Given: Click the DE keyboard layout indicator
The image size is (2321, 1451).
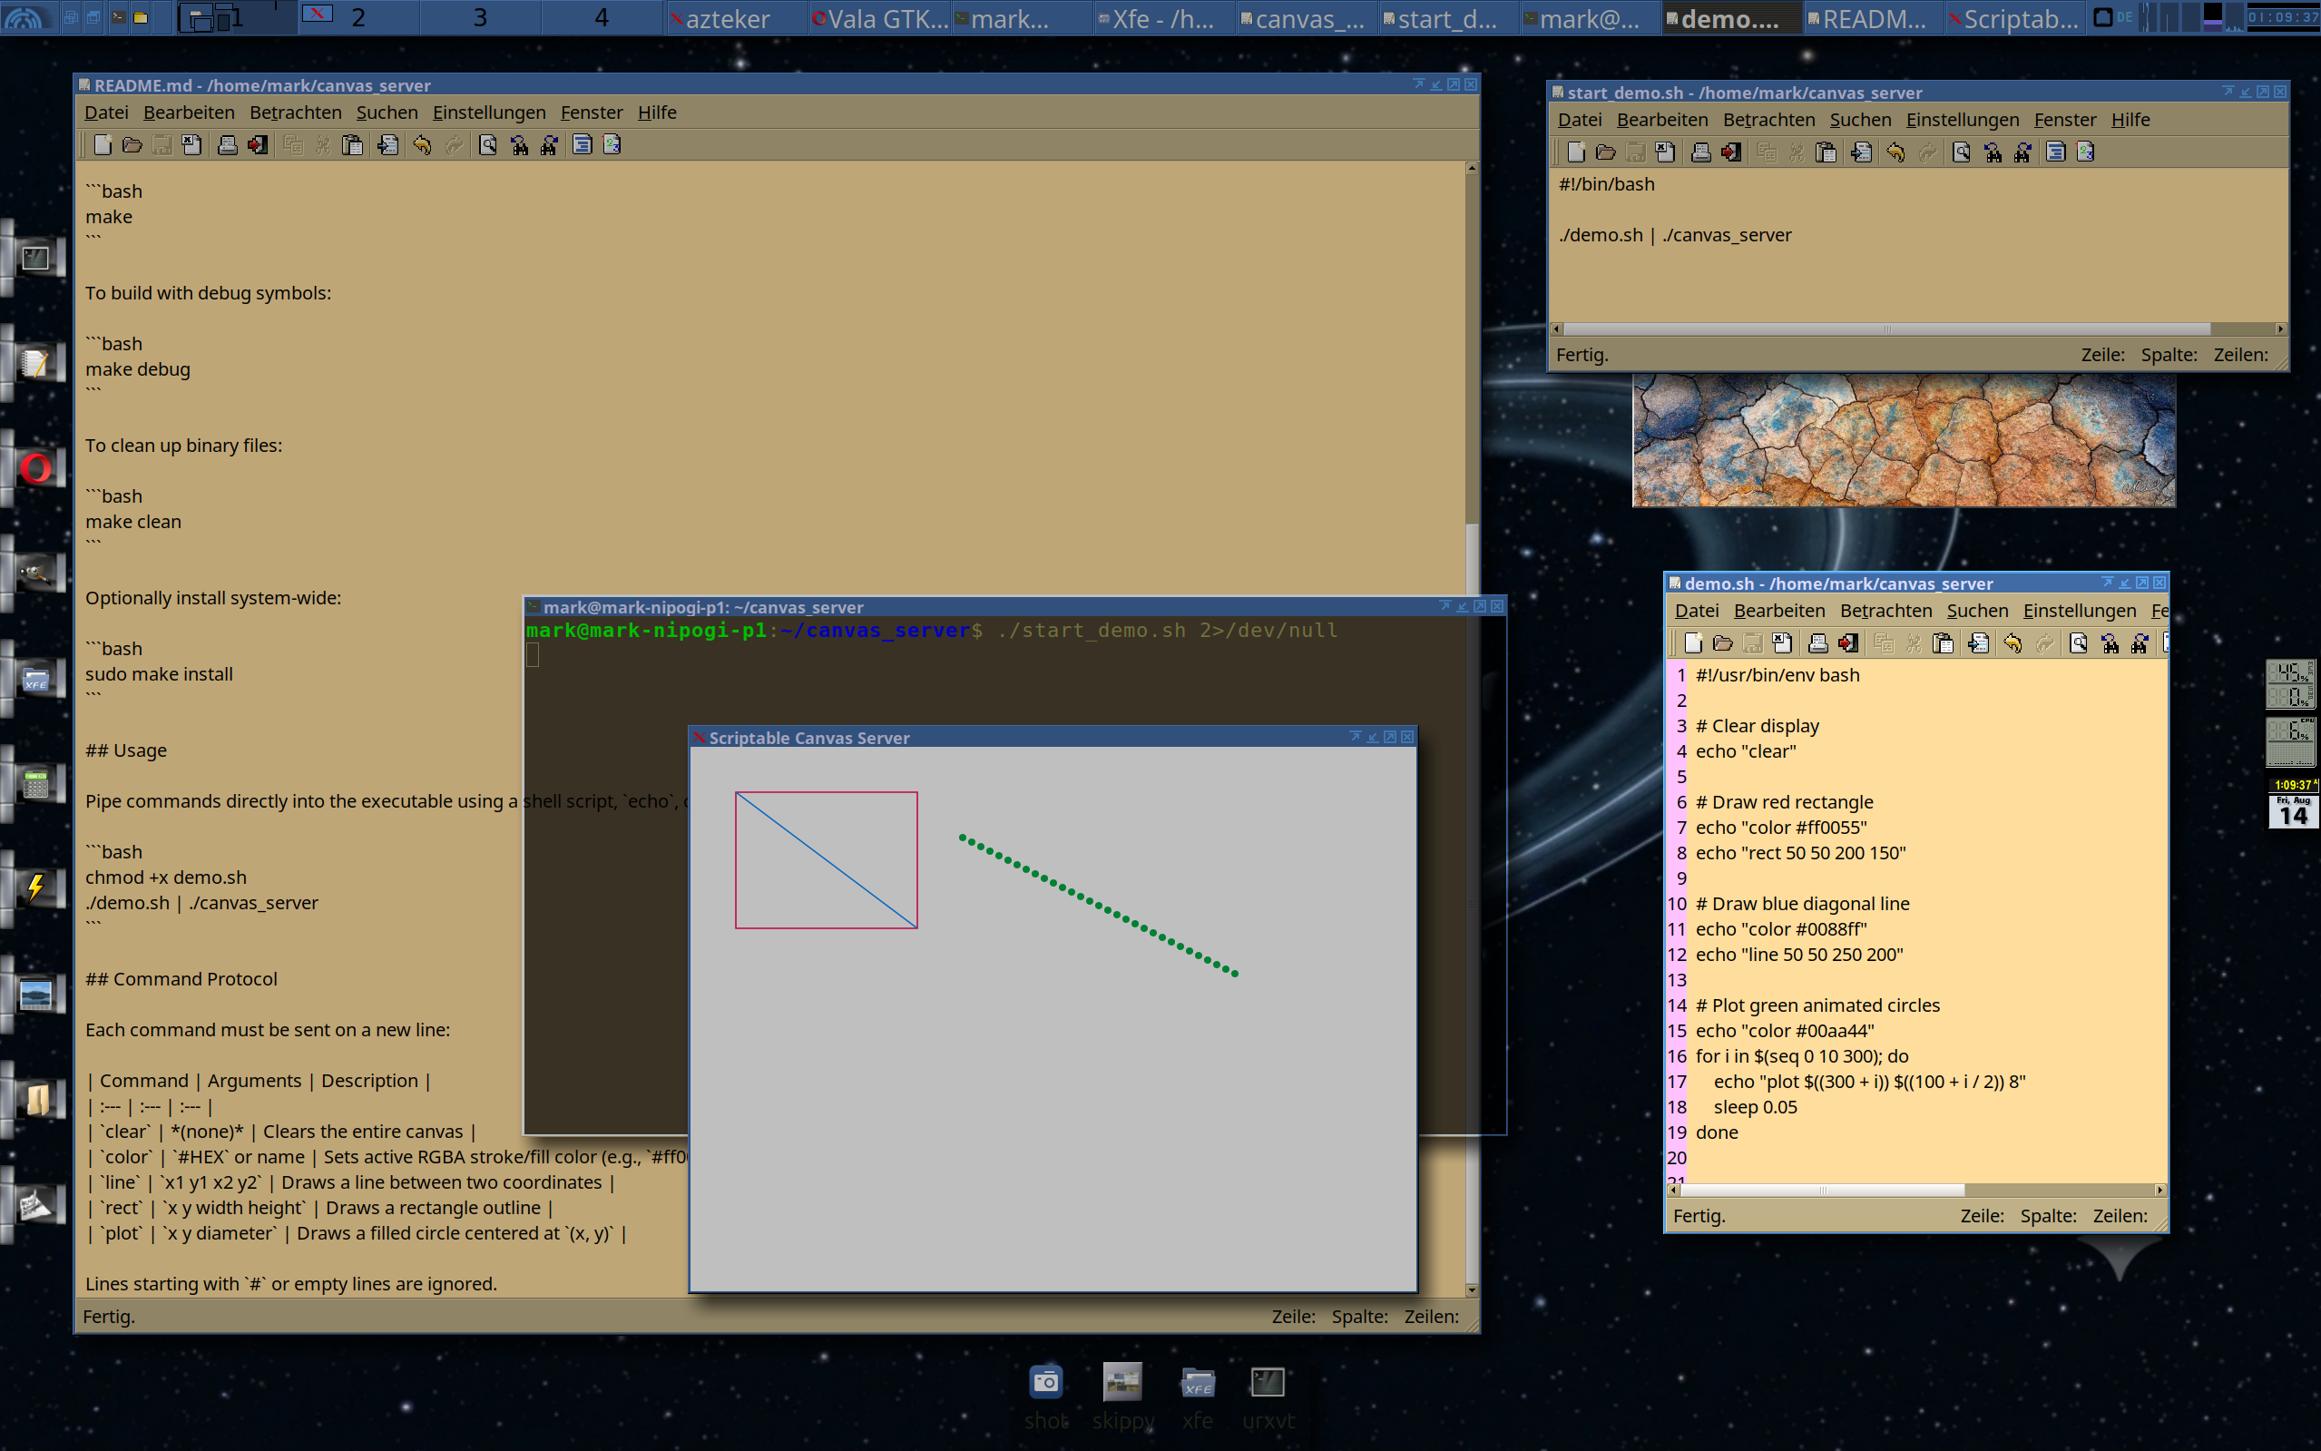Looking at the screenshot, I should 2123,17.
